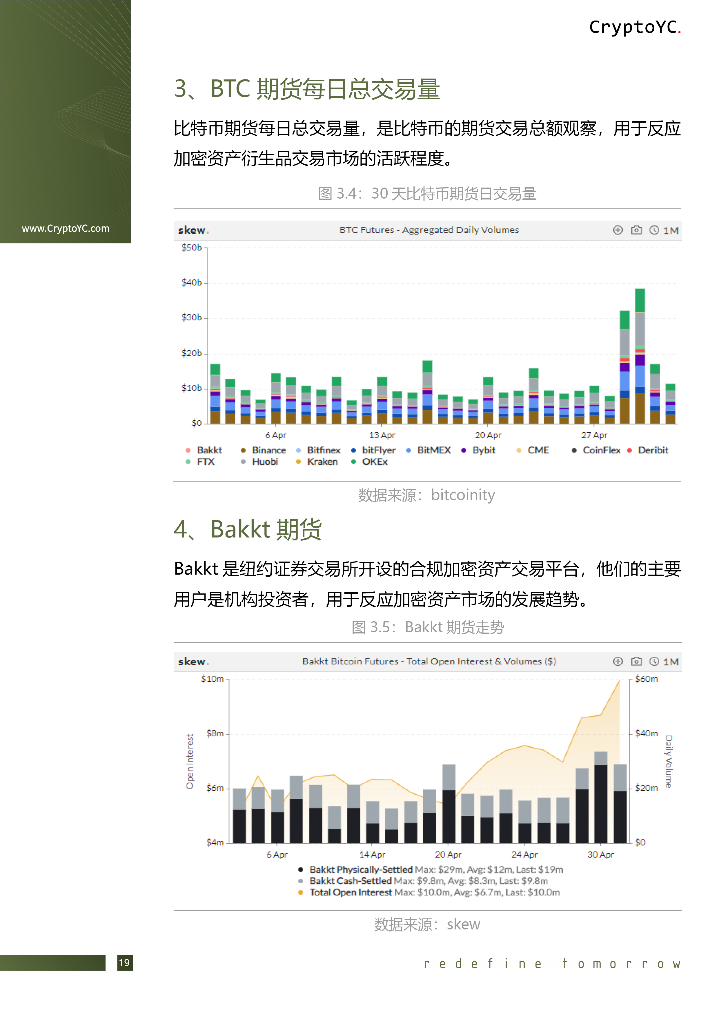Viewport: 719px width, 1017px height.
Task: Click the redefine tomorrow footer text
Action: (552, 963)
